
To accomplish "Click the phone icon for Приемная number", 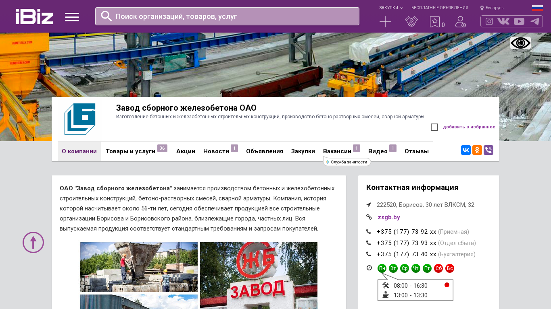I will (369, 232).
